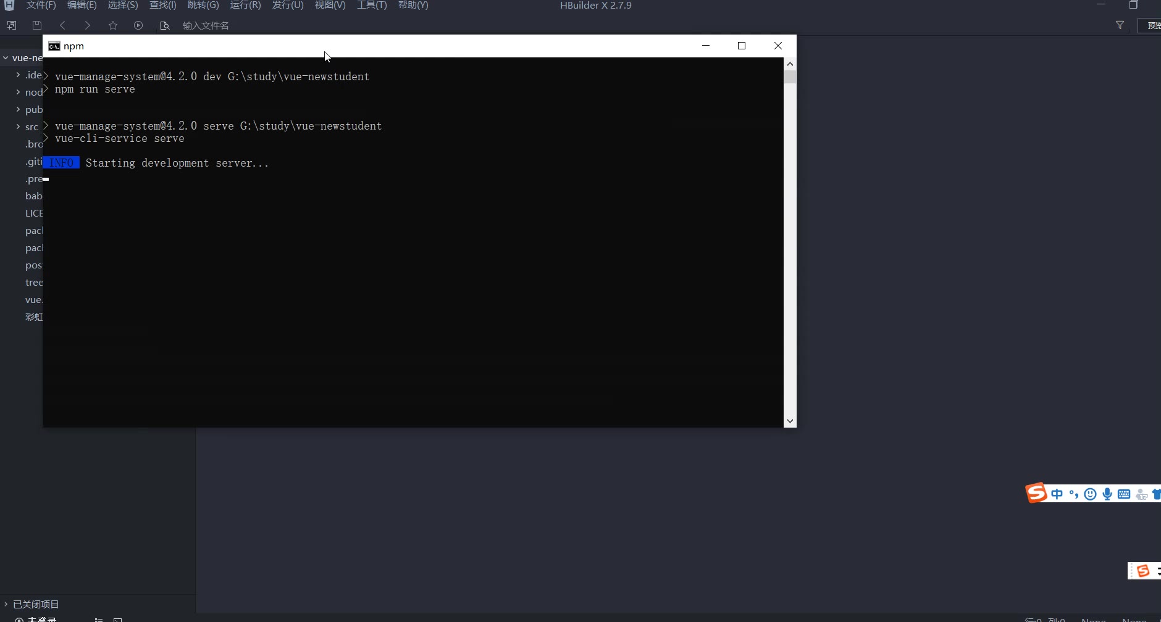Minimize the HBuilder X window
Image resolution: width=1161 pixels, height=622 pixels.
pyautogui.click(x=1101, y=5)
